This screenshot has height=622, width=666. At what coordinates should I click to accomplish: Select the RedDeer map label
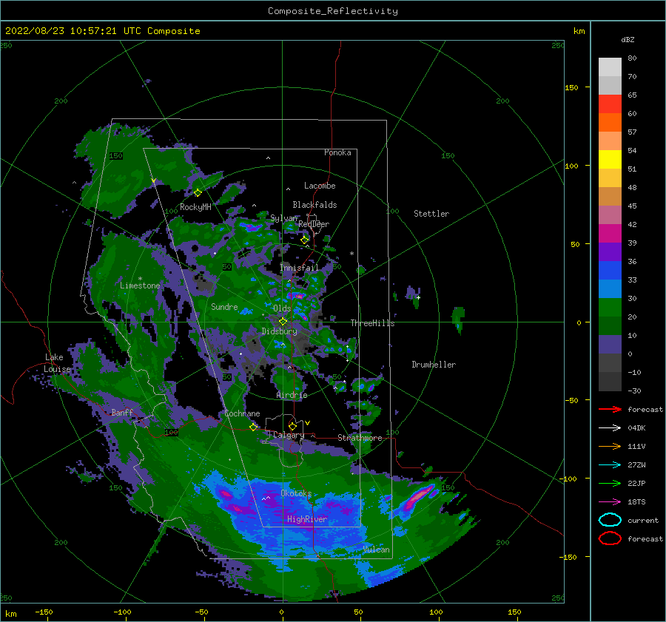coord(314,224)
